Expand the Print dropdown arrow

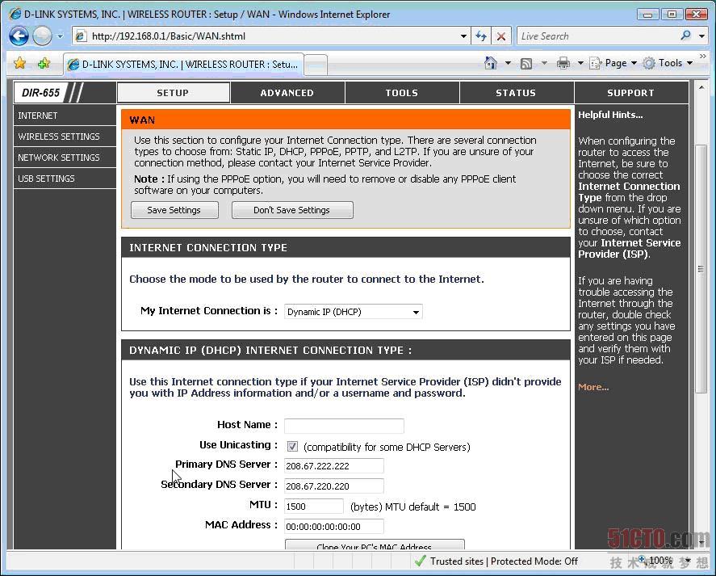coord(580,63)
